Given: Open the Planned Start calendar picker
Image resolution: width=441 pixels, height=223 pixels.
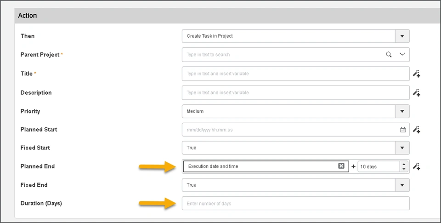Looking at the screenshot, I should [x=403, y=130].
